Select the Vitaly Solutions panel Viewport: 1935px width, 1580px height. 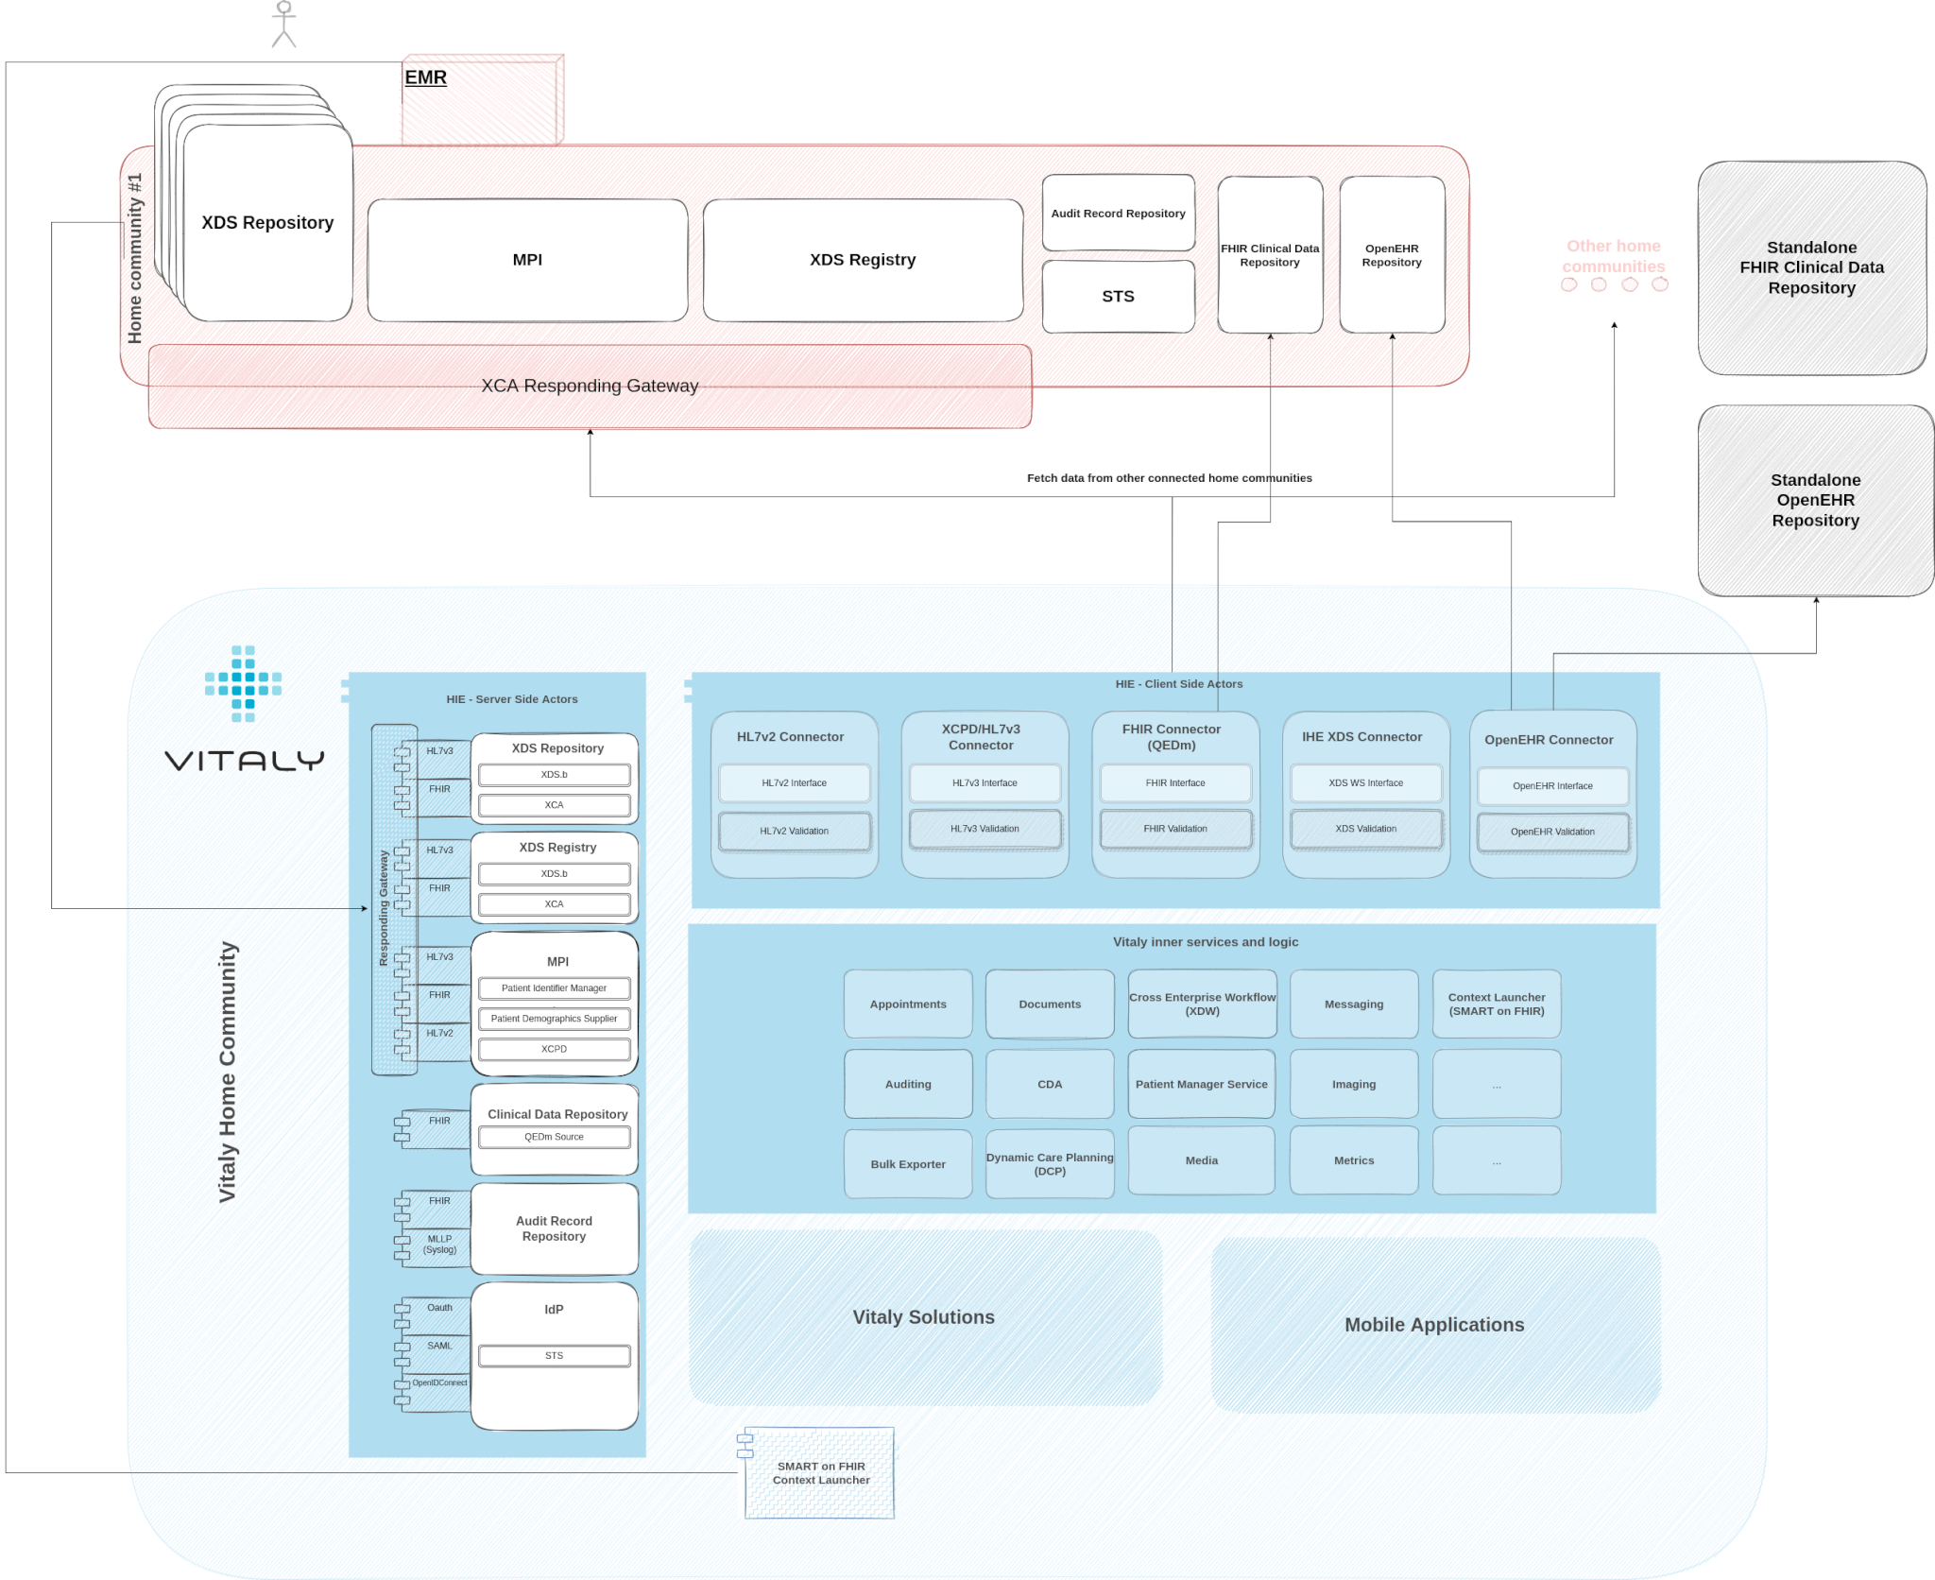(x=924, y=1317)
